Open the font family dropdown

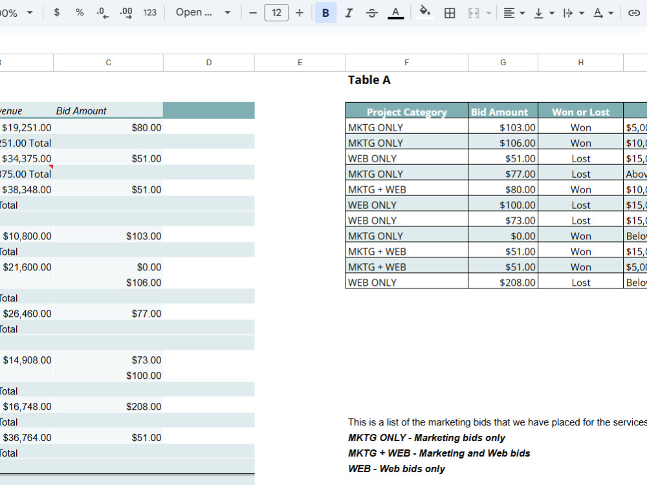click(203, 12)
